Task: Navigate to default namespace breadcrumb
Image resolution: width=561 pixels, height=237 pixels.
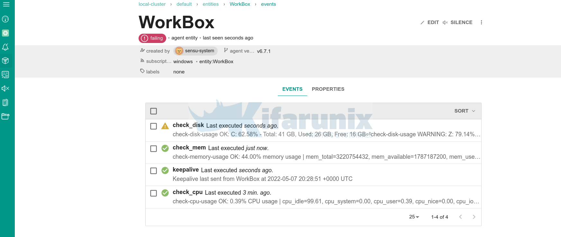Action: click(x=184, y=4)
